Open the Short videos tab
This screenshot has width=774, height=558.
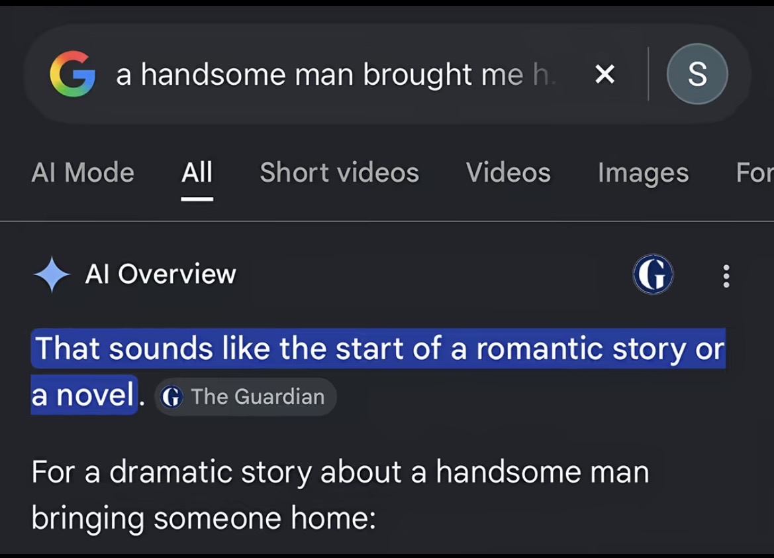click(339, 172)
